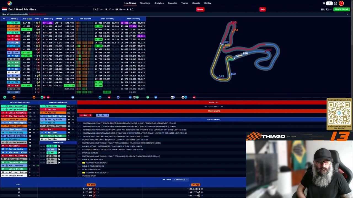Select the BOT marker on track map
The height and width of the screenshot is (198, 353).
coord(238,56)
